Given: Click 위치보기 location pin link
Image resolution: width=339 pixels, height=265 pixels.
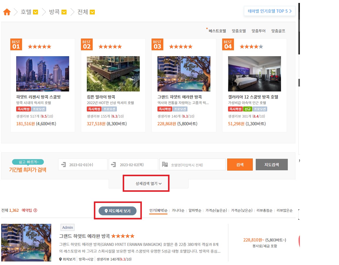Looking at the screenshot, I should tap(67, 259).
